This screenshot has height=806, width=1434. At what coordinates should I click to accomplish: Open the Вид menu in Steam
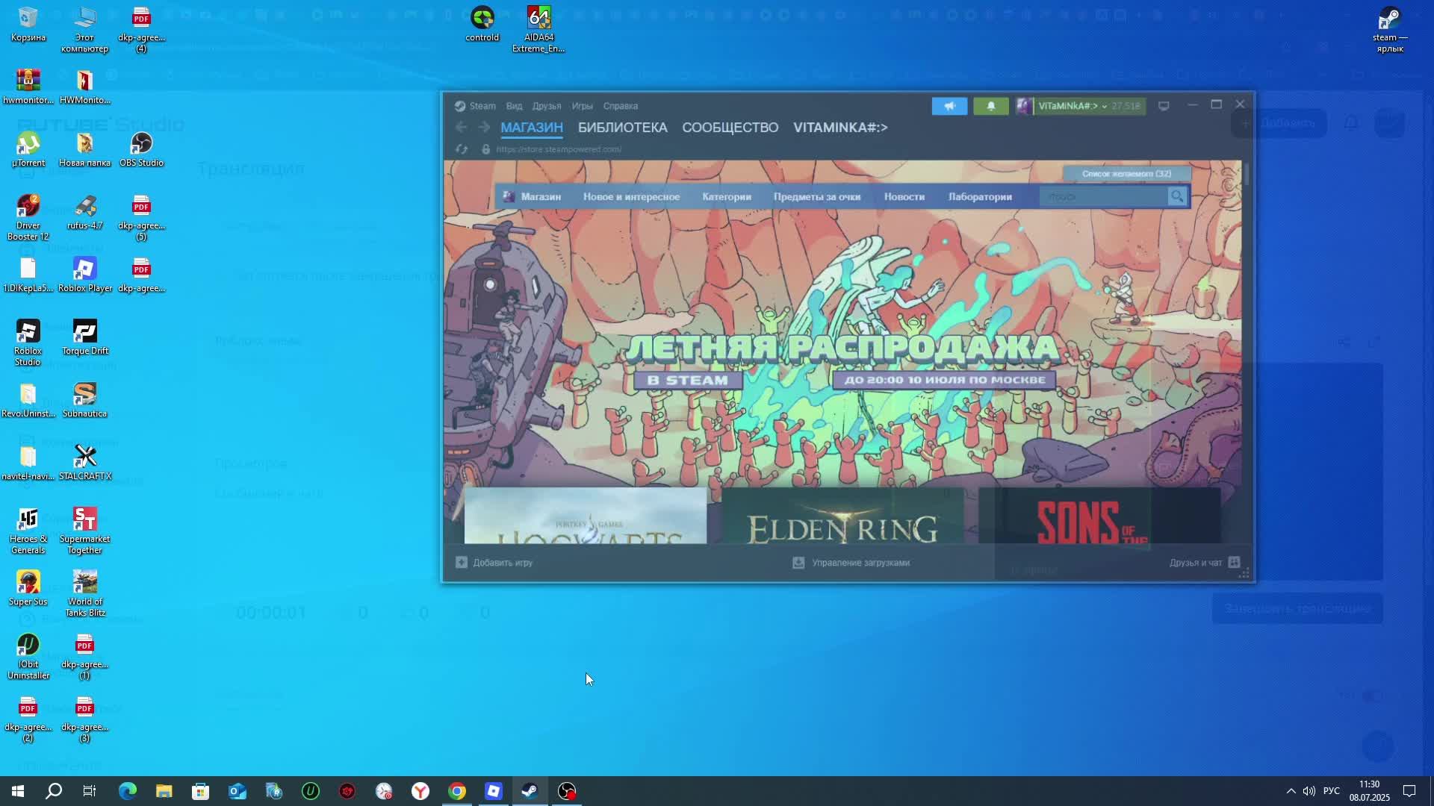click(x=514, y=106)
